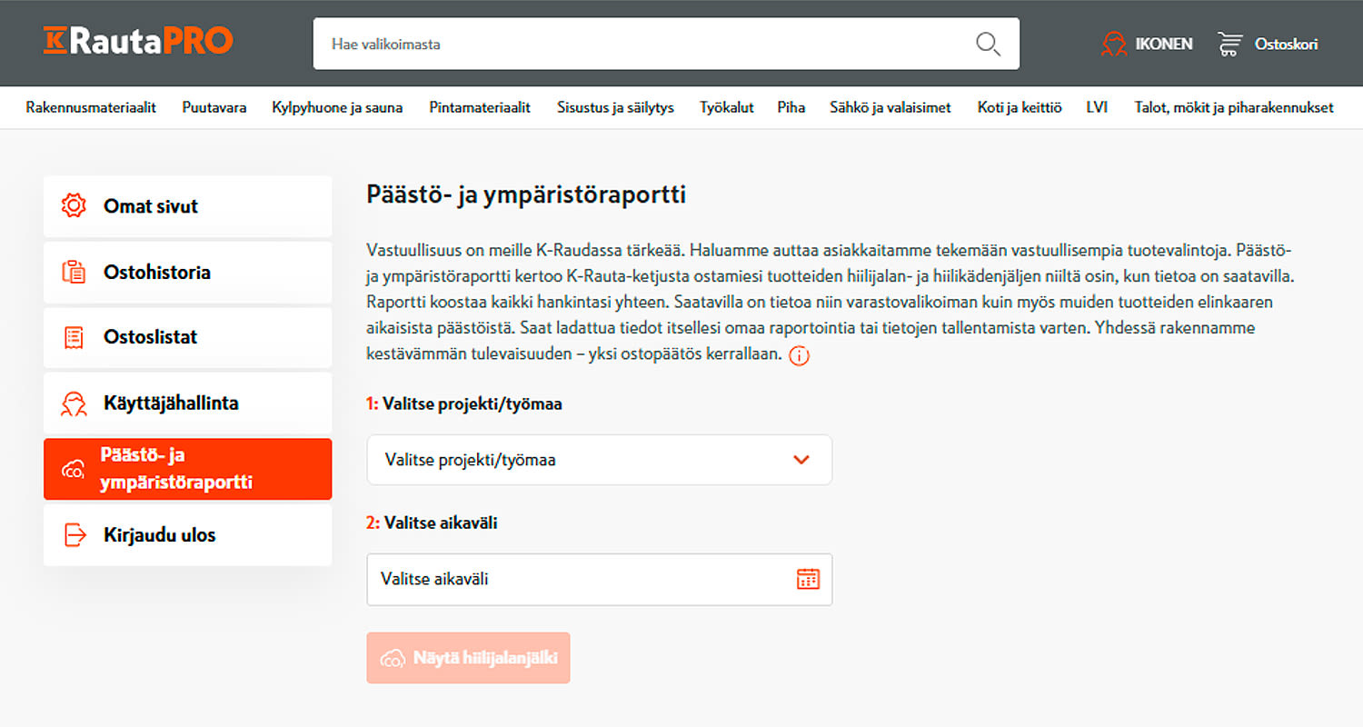Open the Valitse projekti/työmaa dropdown

(x=600, y=460)
